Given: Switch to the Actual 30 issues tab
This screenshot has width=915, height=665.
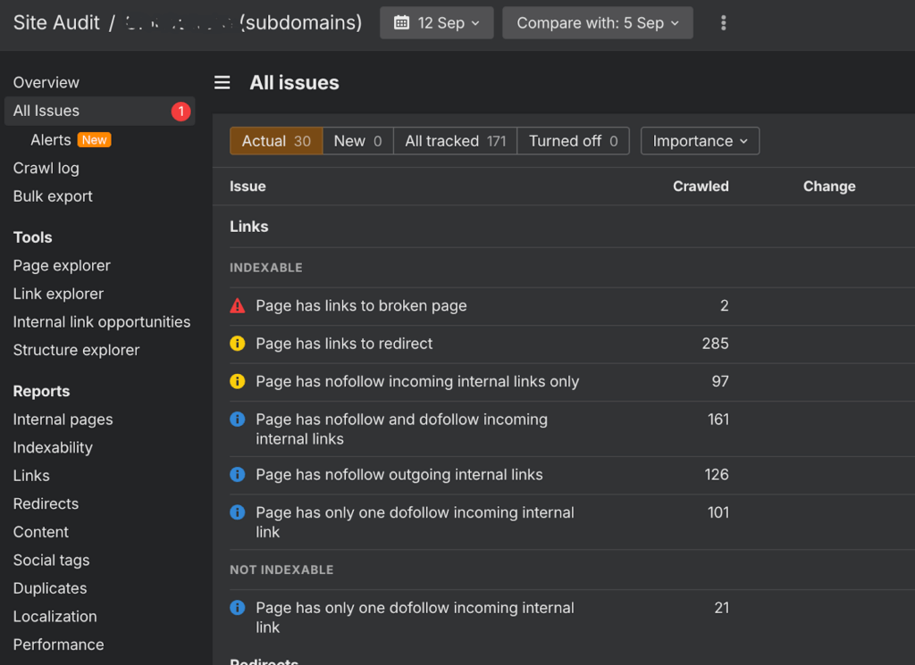Looking at the screenshot, I should click(276, 141).
